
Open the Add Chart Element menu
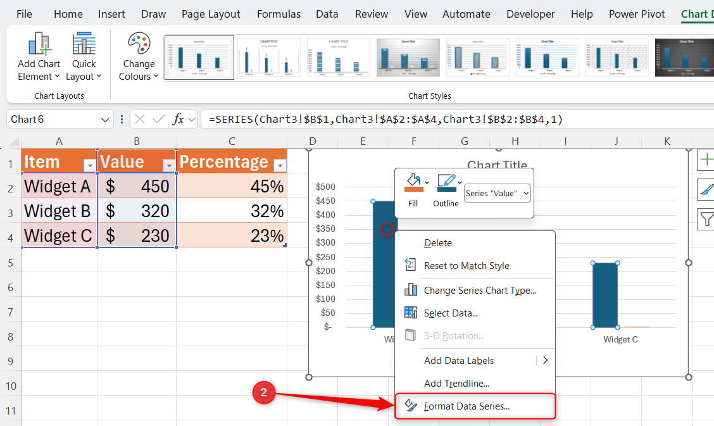tap(39, 56)
